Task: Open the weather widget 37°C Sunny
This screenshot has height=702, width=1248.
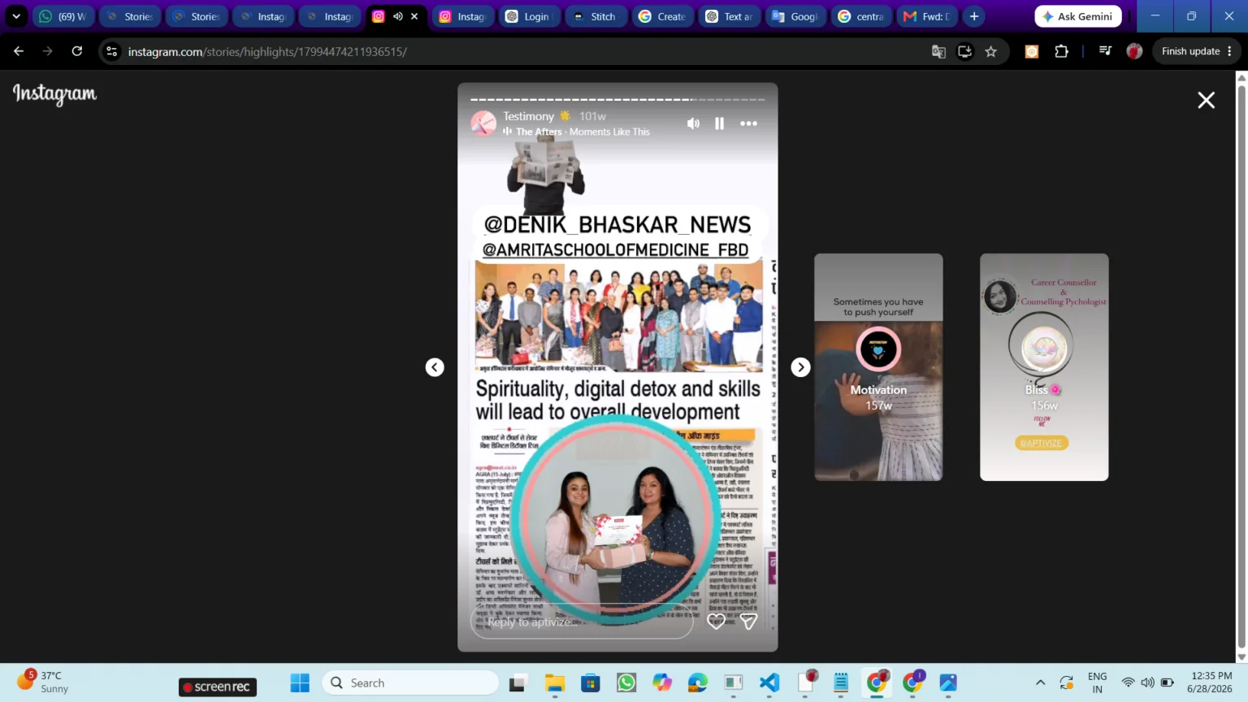Action: tap(42, 682)
